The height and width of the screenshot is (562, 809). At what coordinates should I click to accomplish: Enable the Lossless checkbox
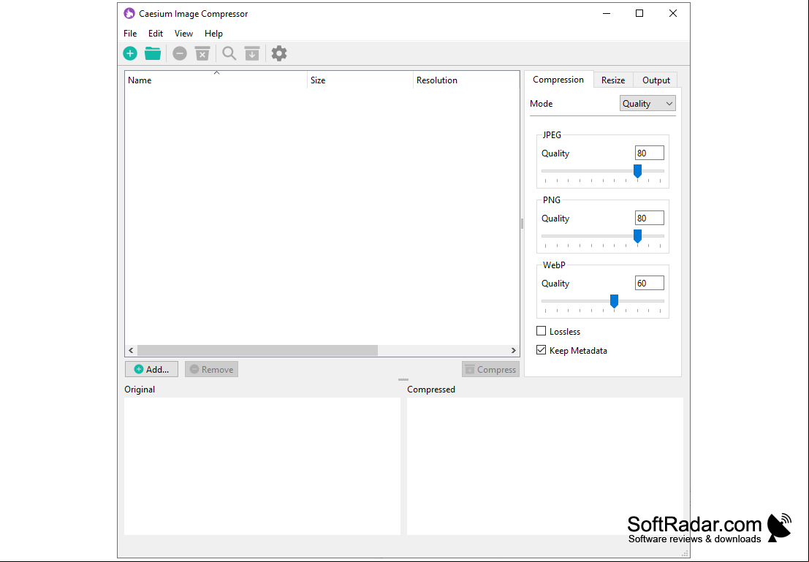542,331
